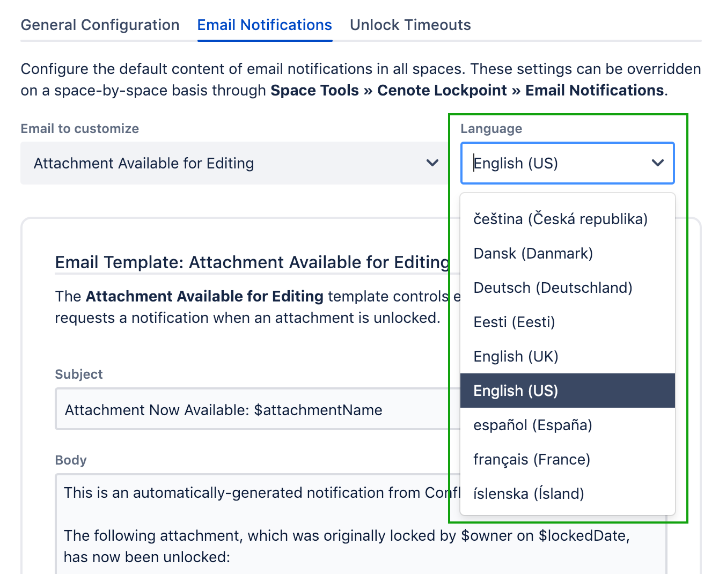Select Eesti (Eesti) option
This screenshot has height=574, width=719.
[x=514, y=322]
